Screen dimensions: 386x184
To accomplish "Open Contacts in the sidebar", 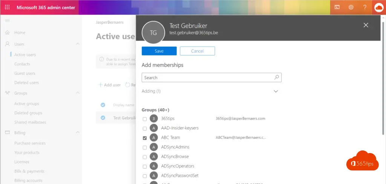I will click(x=22, y=64).
